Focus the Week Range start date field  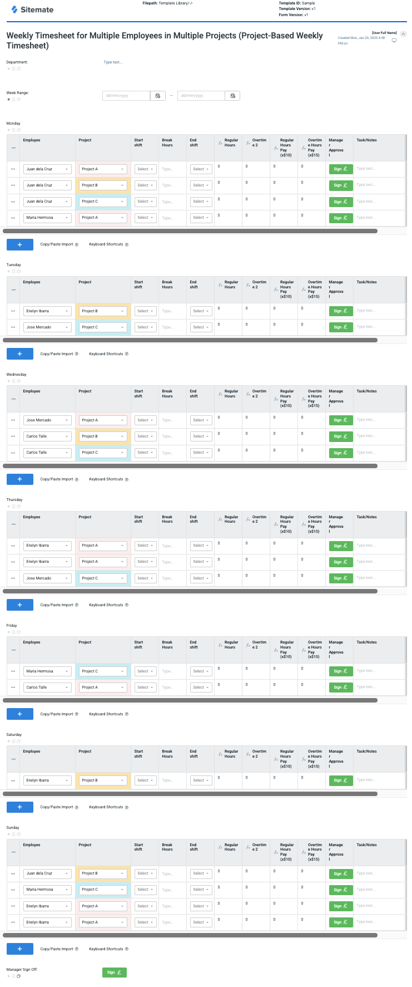coord(126,96)
